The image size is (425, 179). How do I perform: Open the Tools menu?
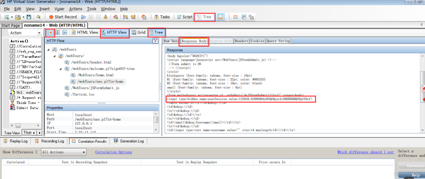pyautogui.click(x=92, y=9)
